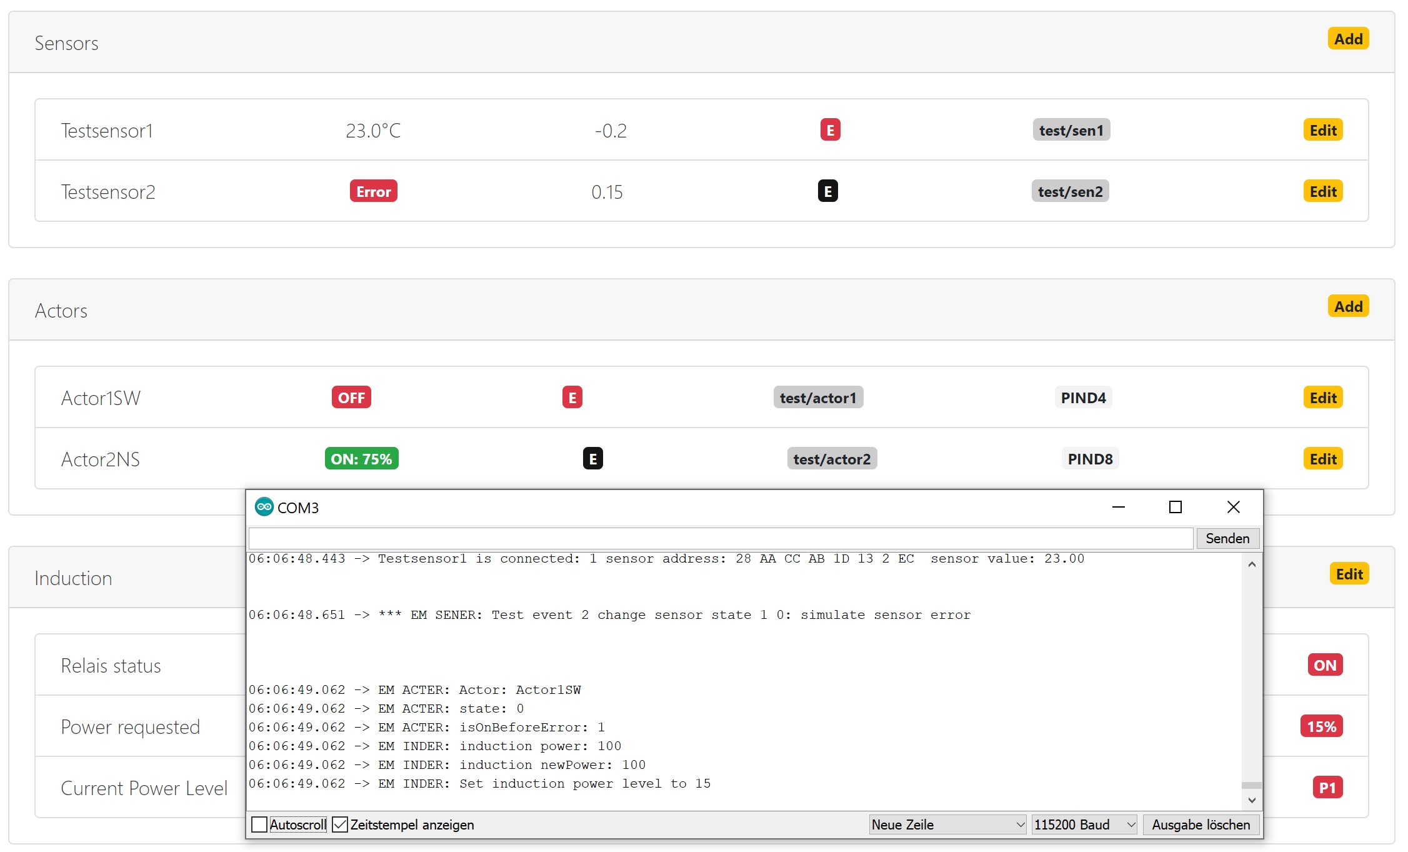
Task: Uncheck Zeitstempel anzeigen checkbox
Action: pyautogui.click(x=340, y=824)
